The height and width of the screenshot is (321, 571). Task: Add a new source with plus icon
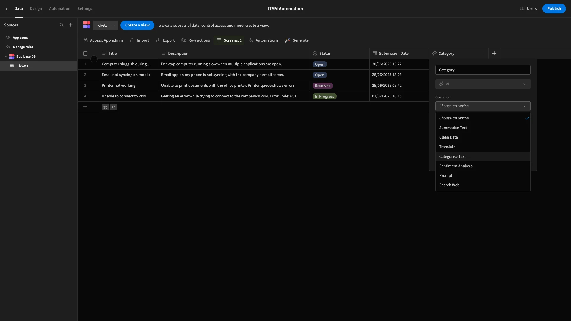pos(70,25)
